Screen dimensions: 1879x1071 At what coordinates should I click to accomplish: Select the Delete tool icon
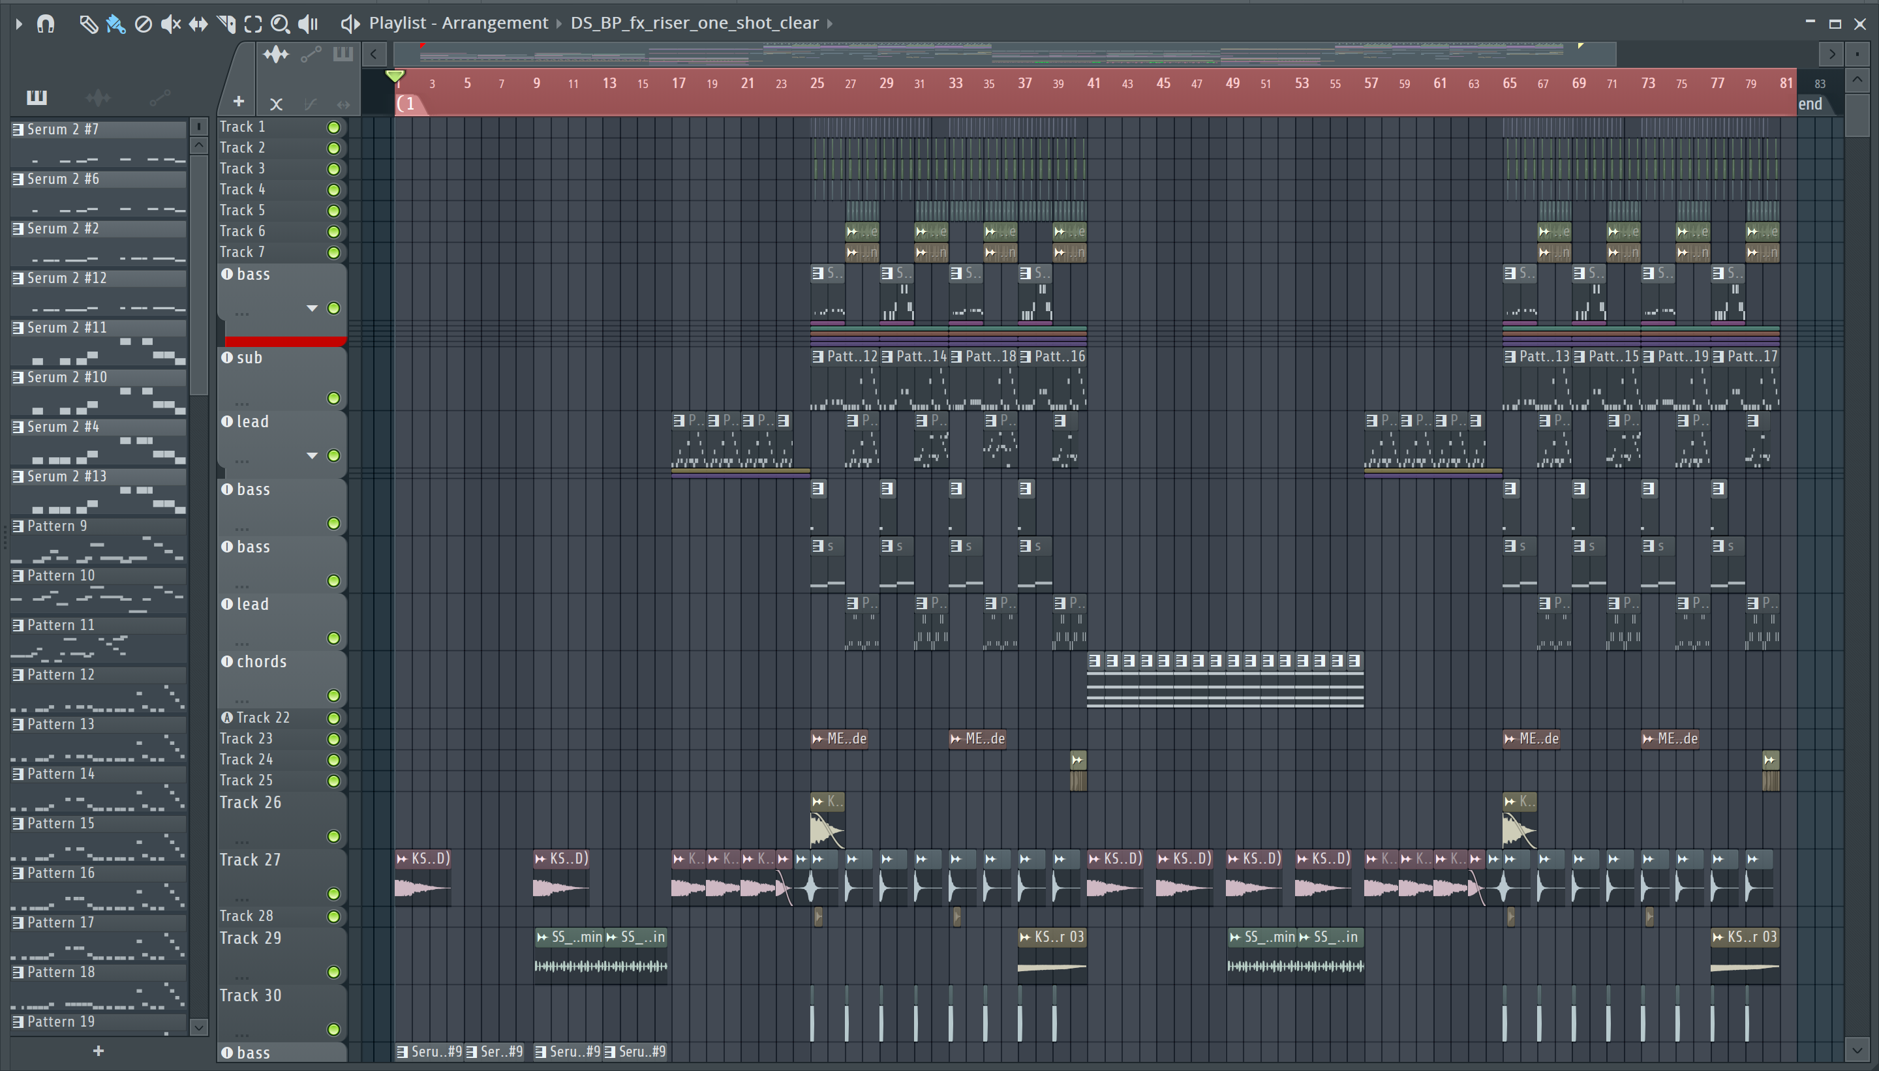point(144,23)
